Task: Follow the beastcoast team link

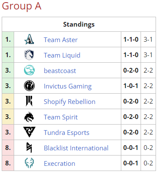Action: point(60,71)
